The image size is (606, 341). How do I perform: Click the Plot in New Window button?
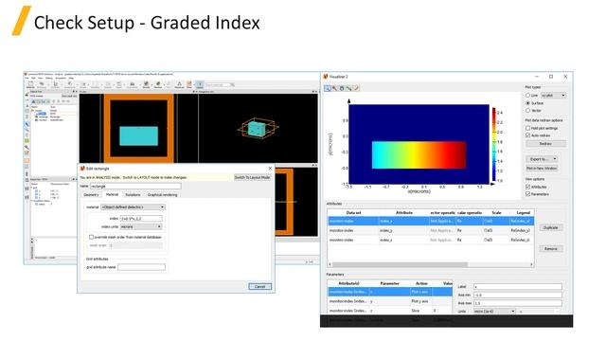(542, 169)
